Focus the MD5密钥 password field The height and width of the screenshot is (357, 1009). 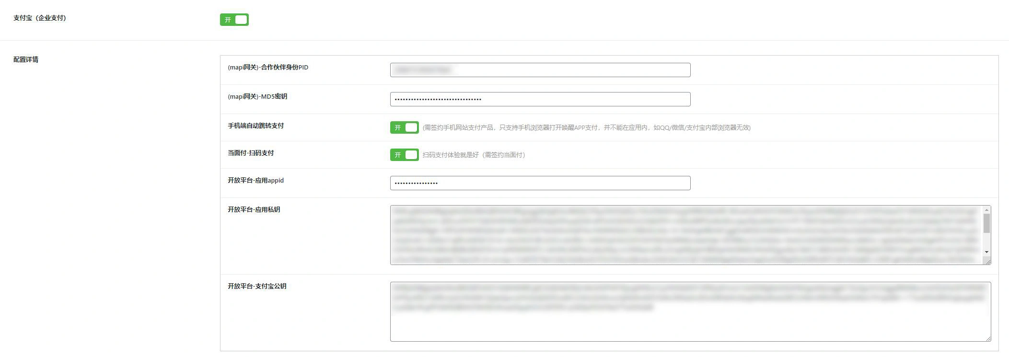[540, 99]
